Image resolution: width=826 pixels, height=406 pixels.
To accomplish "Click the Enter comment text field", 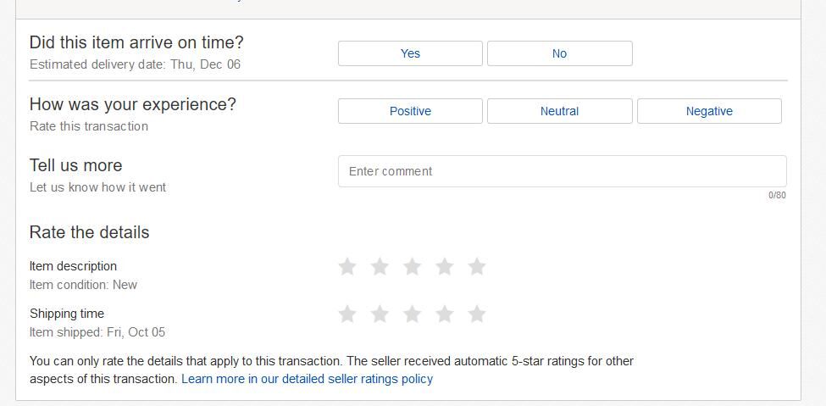I will (x=562, y=171).
